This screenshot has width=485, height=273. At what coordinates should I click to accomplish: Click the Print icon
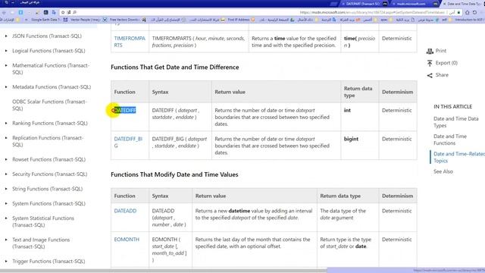[430, 51]
